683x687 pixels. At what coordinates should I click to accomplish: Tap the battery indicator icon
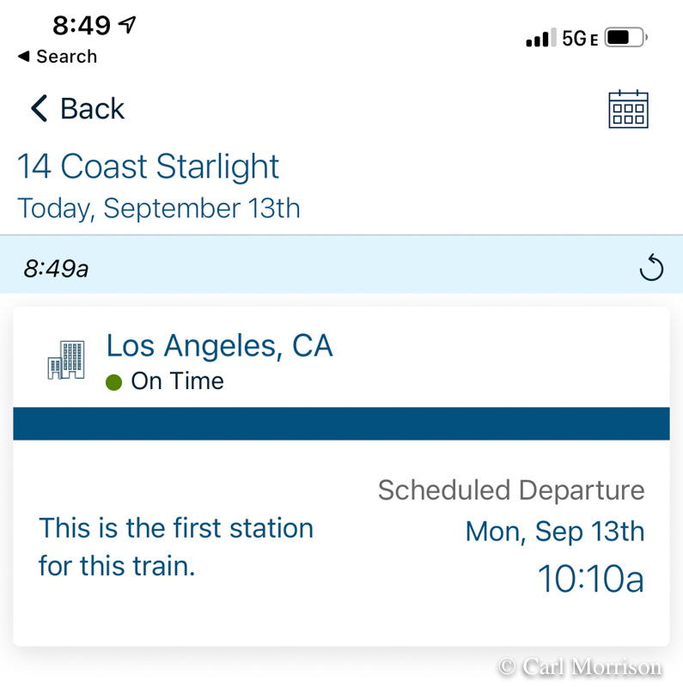coord(626,38)
